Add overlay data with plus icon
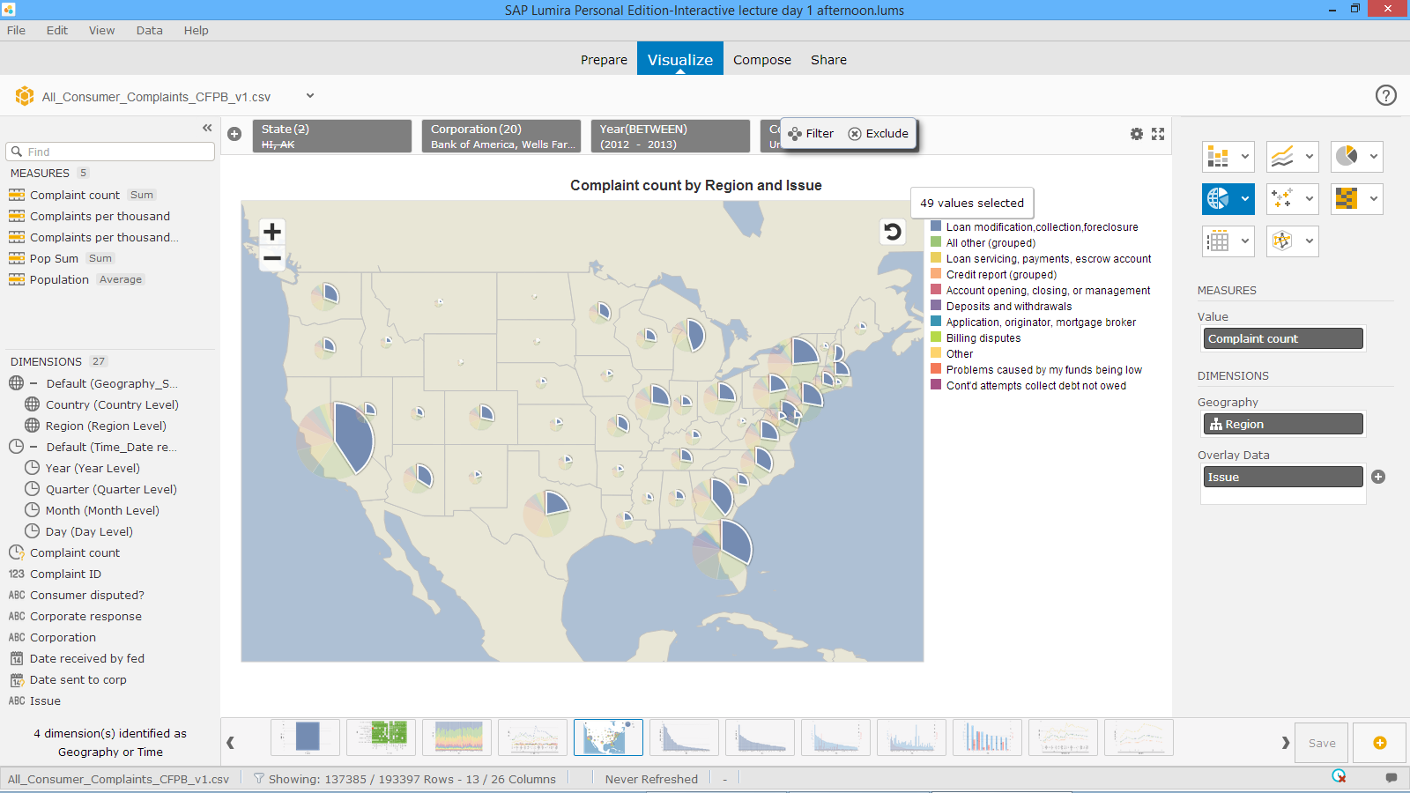 pos(1378,477)
